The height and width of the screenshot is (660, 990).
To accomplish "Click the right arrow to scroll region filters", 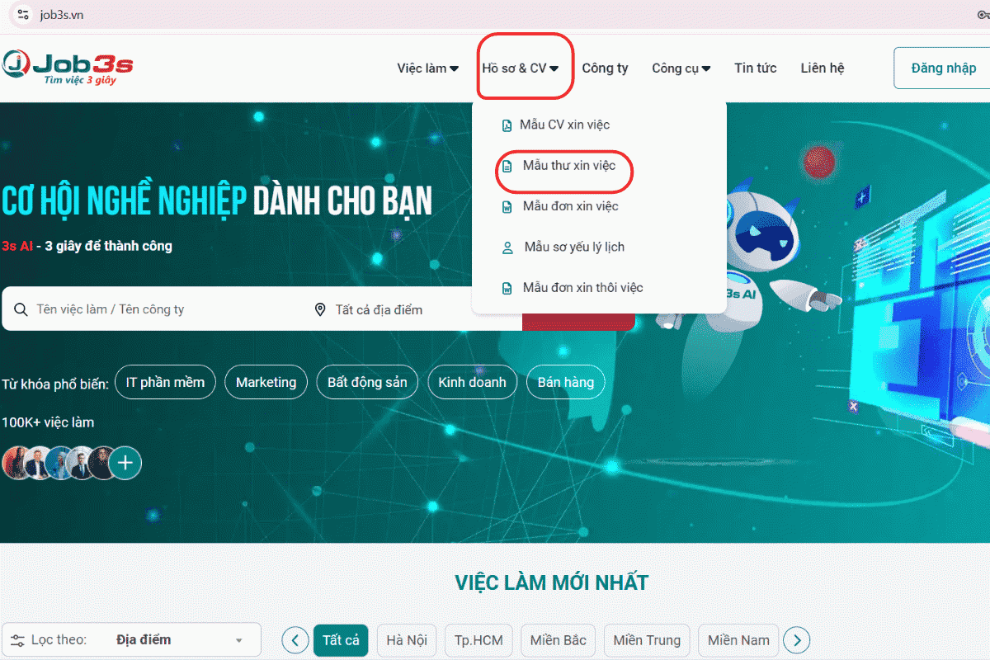I will click(x=795, y=639).
